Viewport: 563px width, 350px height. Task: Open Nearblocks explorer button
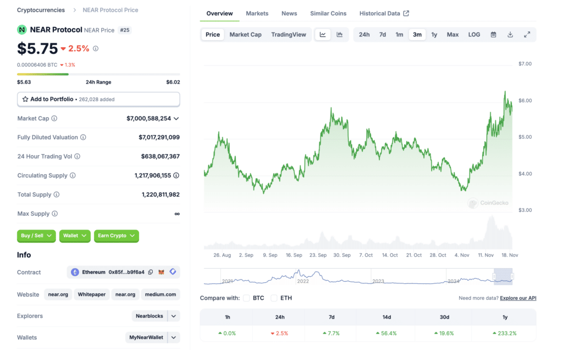tap(150, 316)
